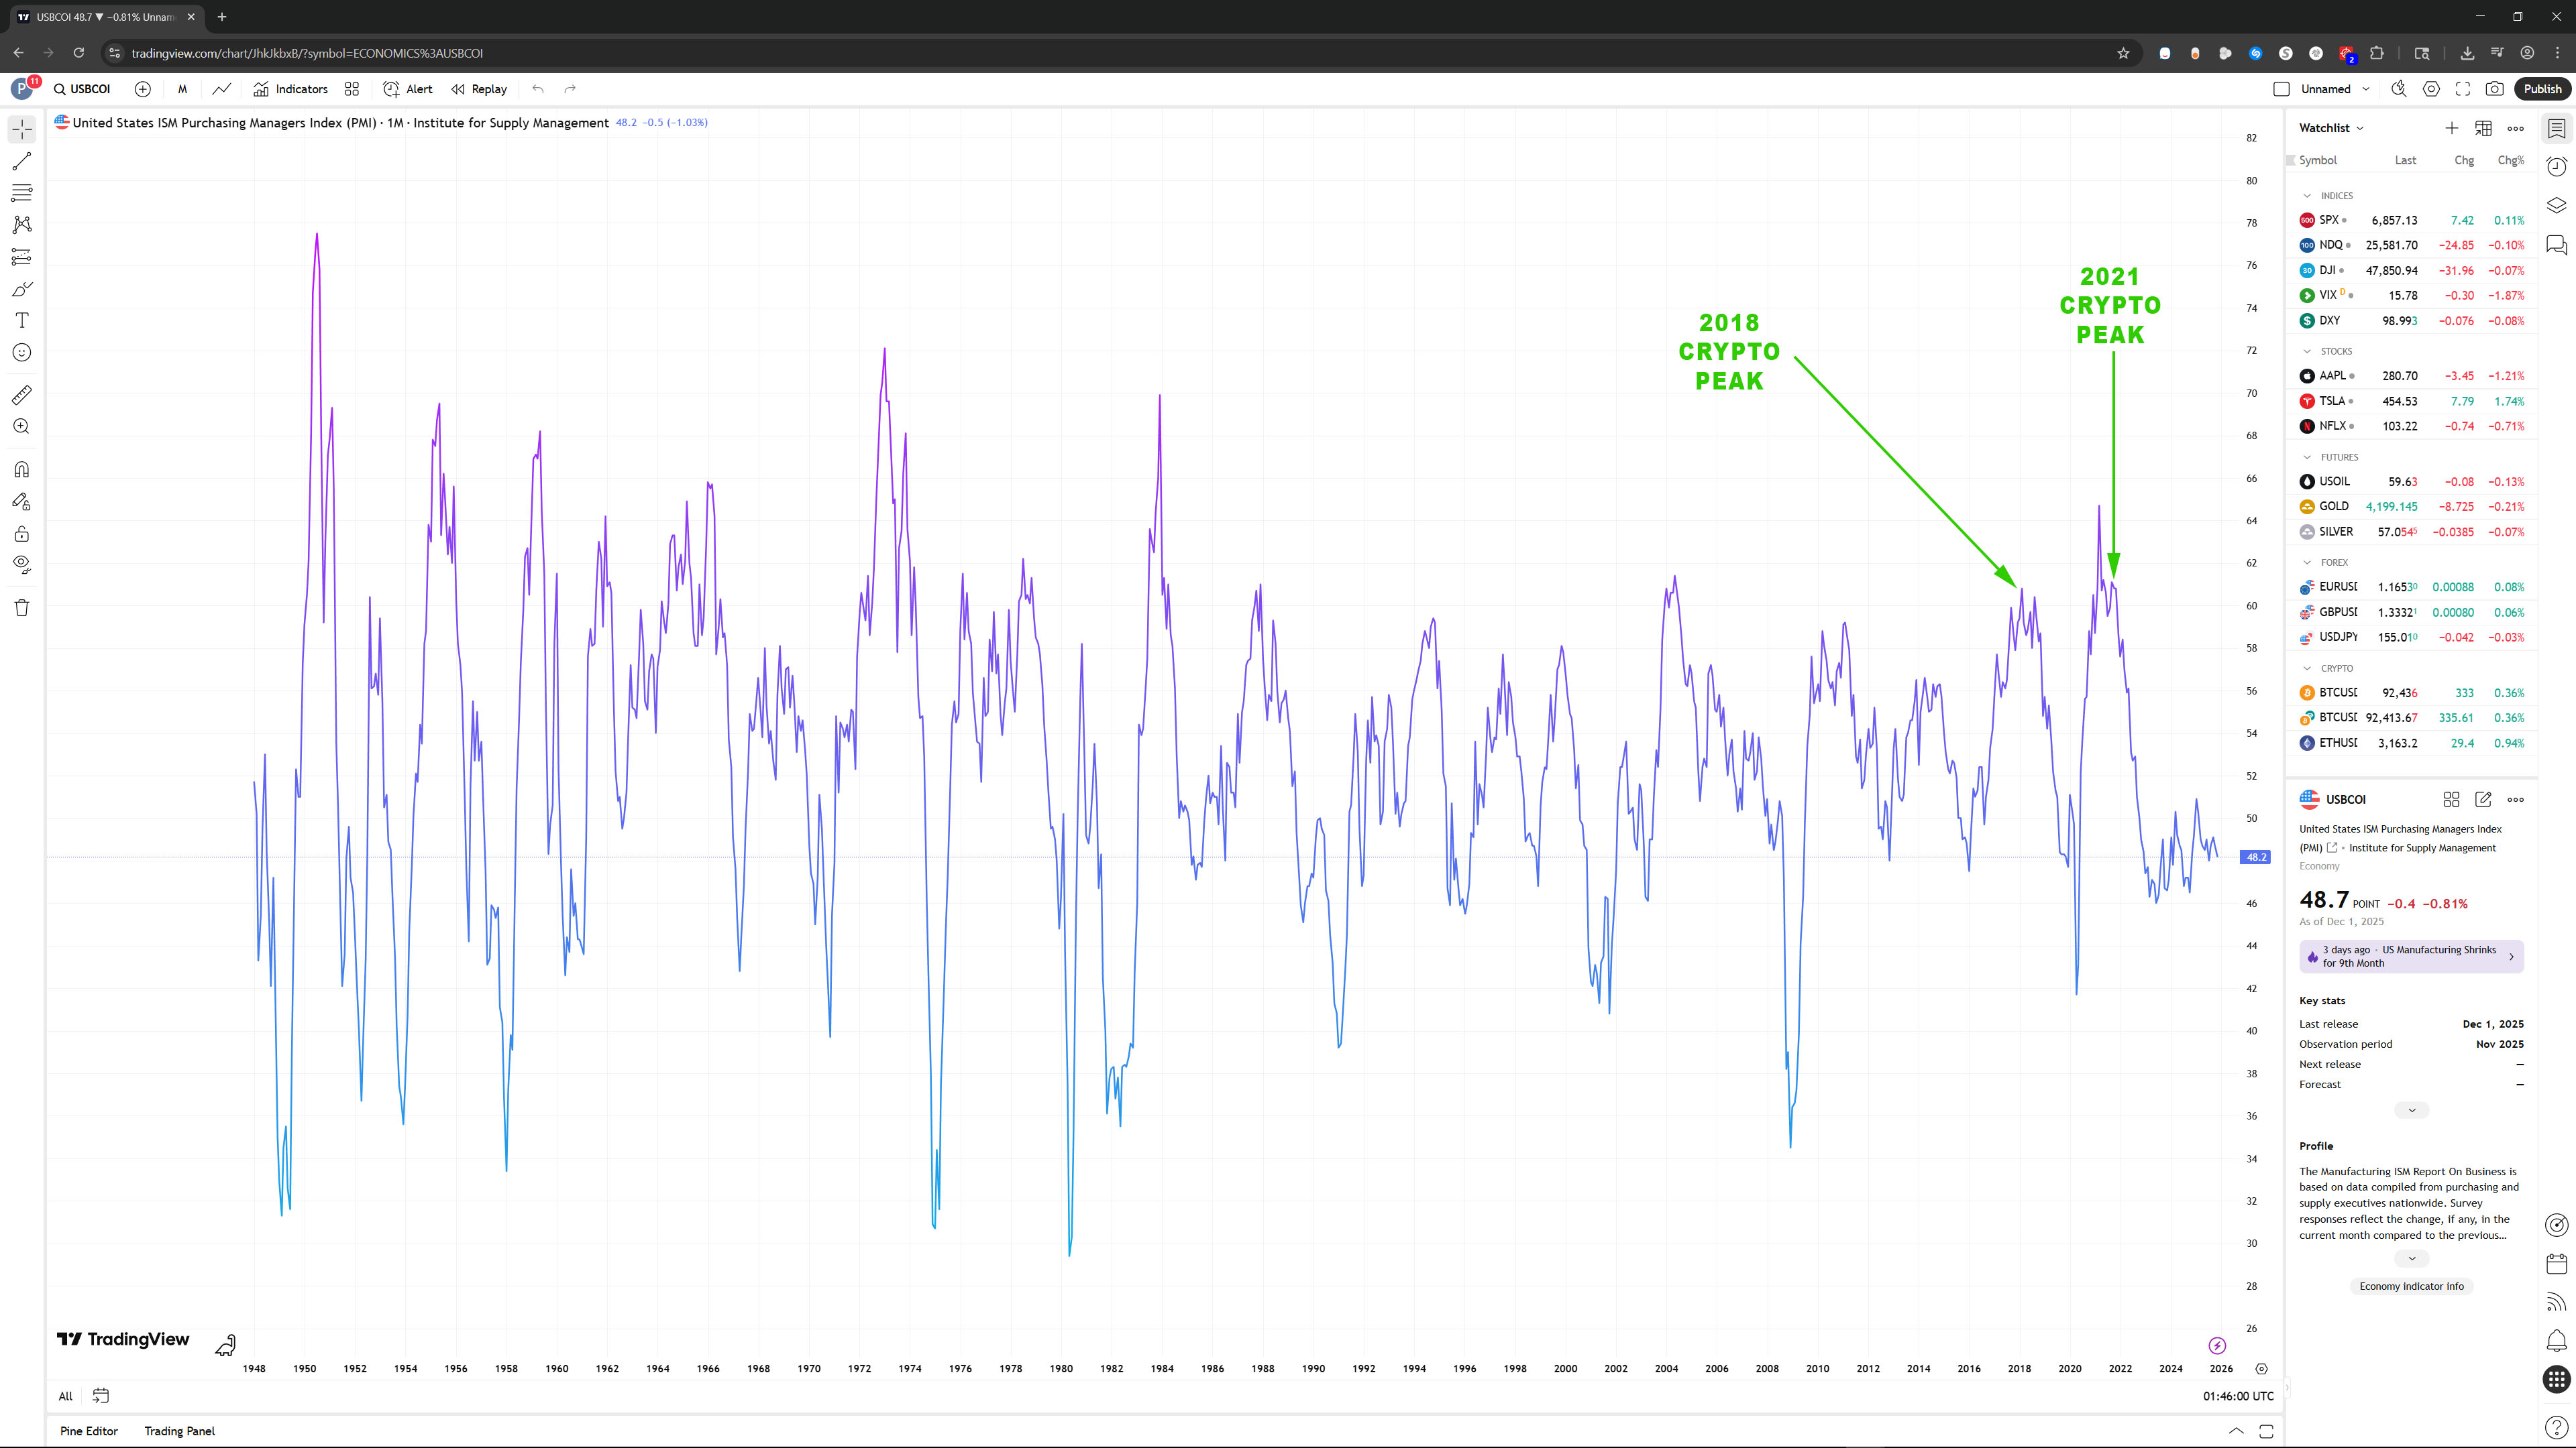Select the text annotation tool
This screenshot has width=2576, height=1448.
click(22, 321)
